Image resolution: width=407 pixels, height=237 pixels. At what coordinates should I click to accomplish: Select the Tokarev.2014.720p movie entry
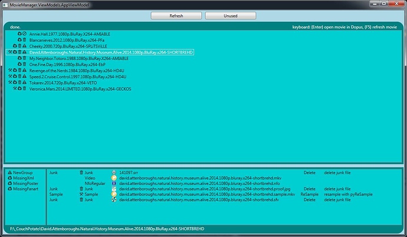point(63,83)
